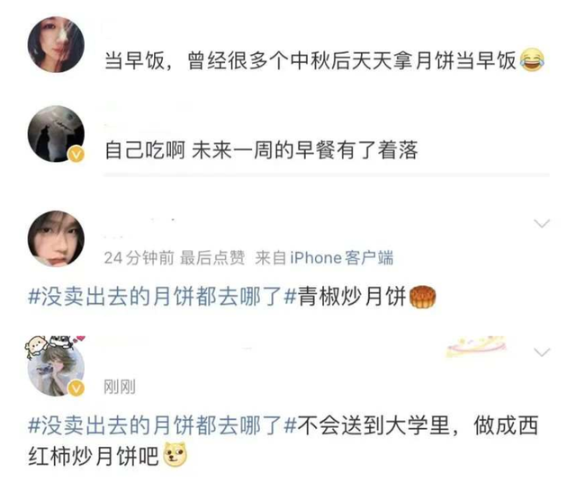
Task: Click the gold verified badge on dark avatar
Action: [x=76, y=154]
